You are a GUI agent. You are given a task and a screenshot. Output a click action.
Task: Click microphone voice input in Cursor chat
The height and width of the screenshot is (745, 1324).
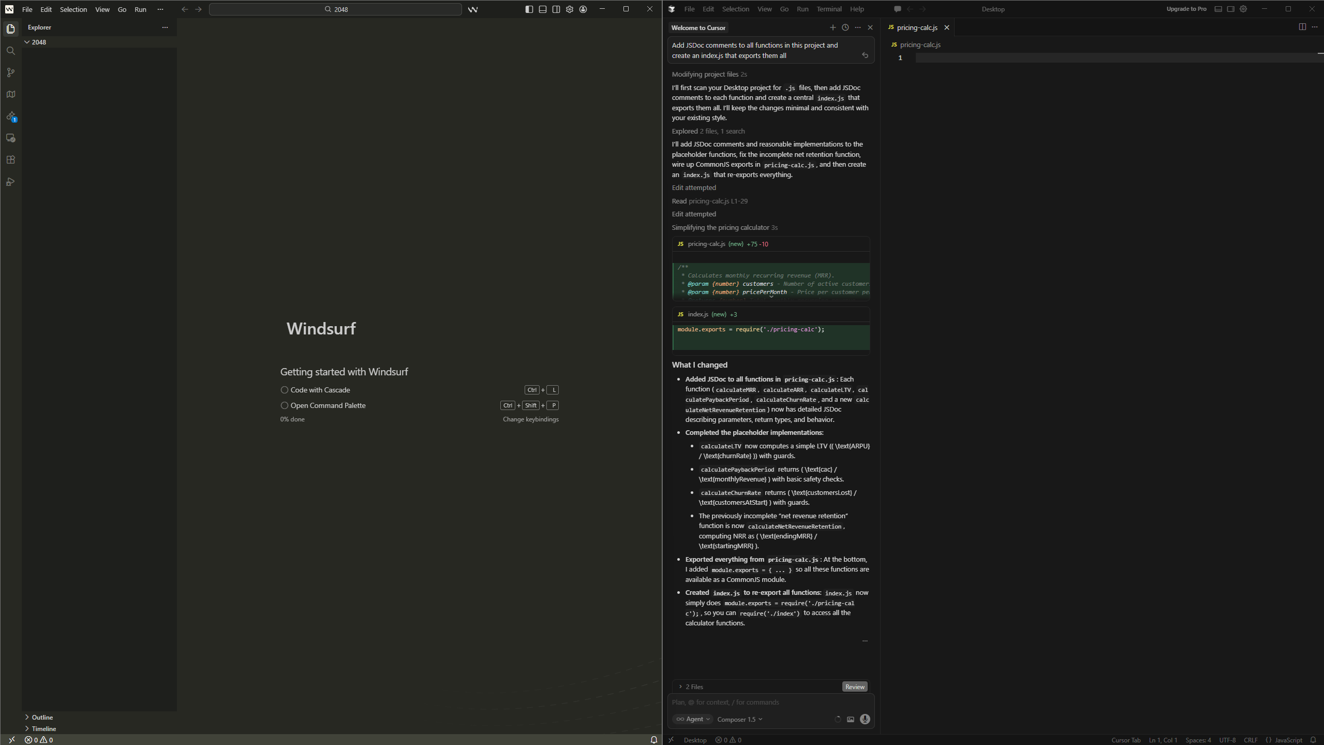coord(865,719)
